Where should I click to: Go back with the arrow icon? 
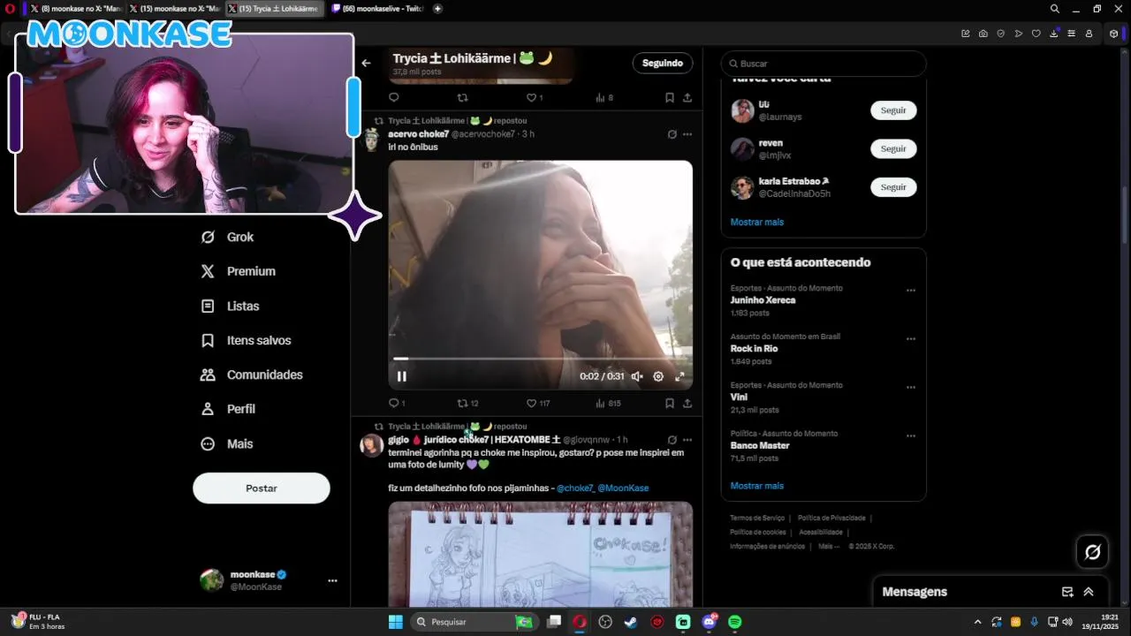click(366, 63)
